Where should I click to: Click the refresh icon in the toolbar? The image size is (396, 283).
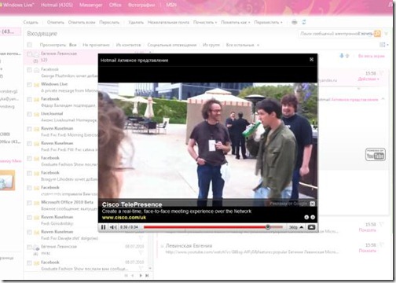pyautogui.click(x=304, y=22)
